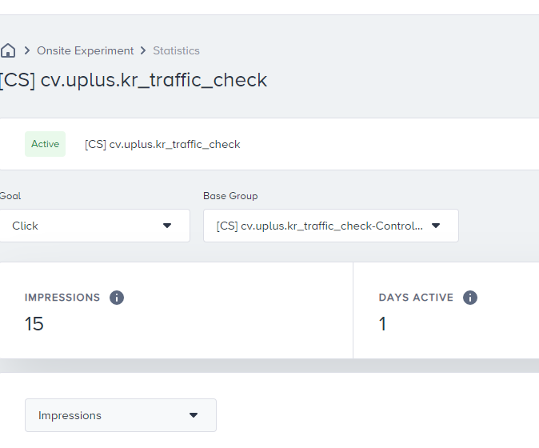The image size is (539, 448).
Task: Click the info icon beside IMPRESSIONS
Action: coord(117,298)
